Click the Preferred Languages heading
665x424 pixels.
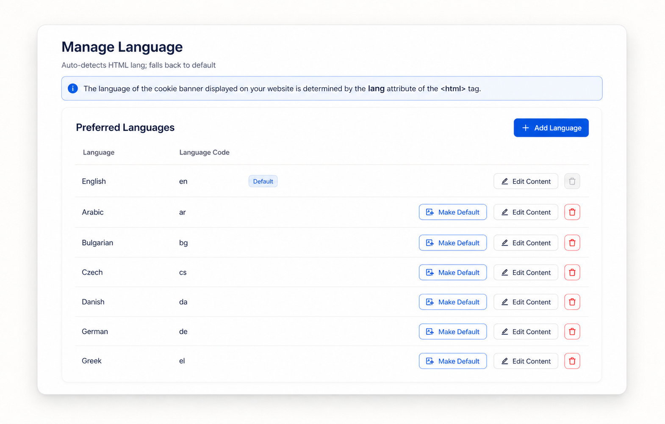point(125,127)
